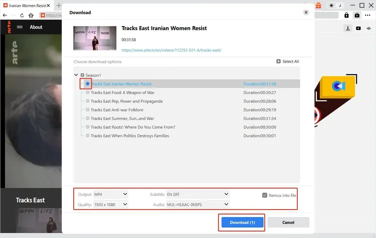Viewport: 376px width, 238px height.
Task: Open the arte.tv video URL link
Action: (171, 50)
